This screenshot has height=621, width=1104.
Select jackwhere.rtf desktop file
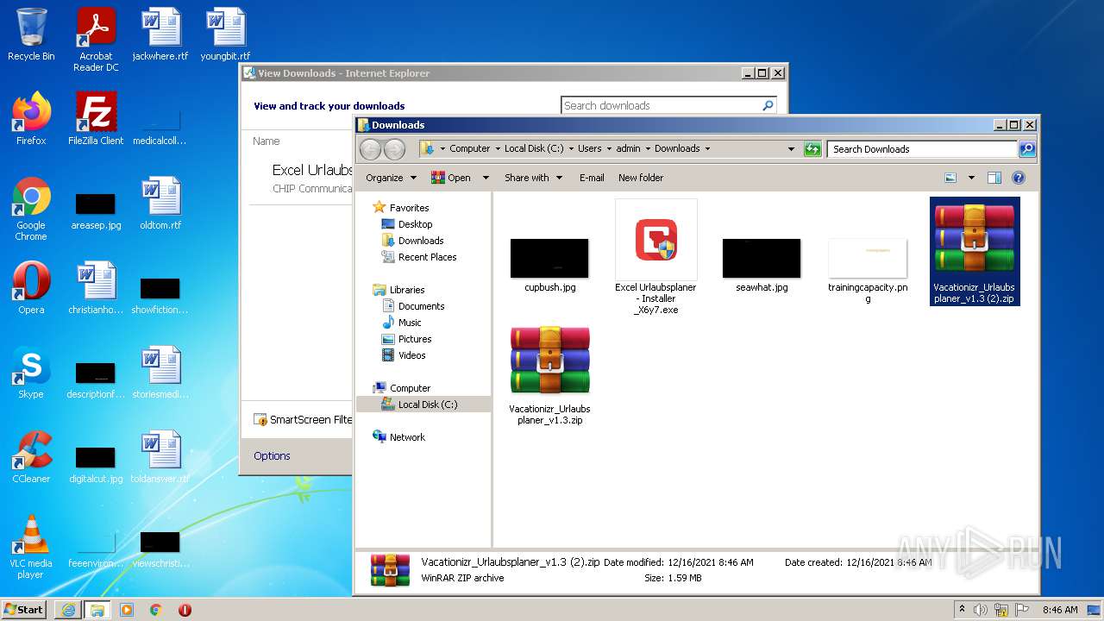pyautogui.click(x=160, y=34)
